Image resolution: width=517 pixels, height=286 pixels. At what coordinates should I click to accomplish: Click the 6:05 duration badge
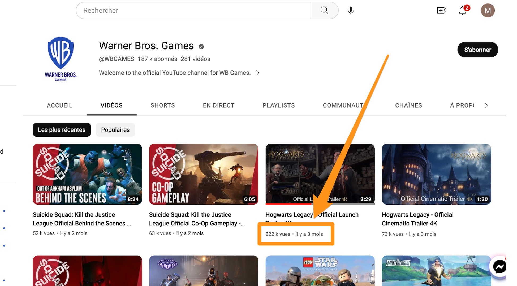[x=249, y=199]
